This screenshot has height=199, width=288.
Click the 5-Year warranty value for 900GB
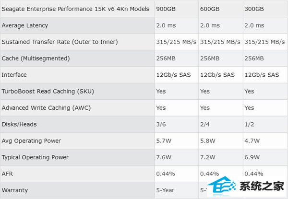[x=165, y=190]
